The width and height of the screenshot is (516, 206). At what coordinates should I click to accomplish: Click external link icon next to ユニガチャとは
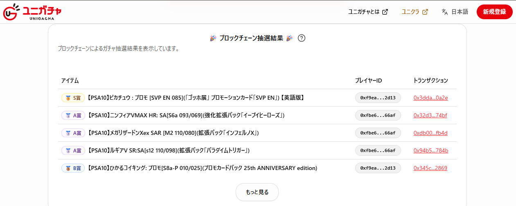(x=385, y=12)
